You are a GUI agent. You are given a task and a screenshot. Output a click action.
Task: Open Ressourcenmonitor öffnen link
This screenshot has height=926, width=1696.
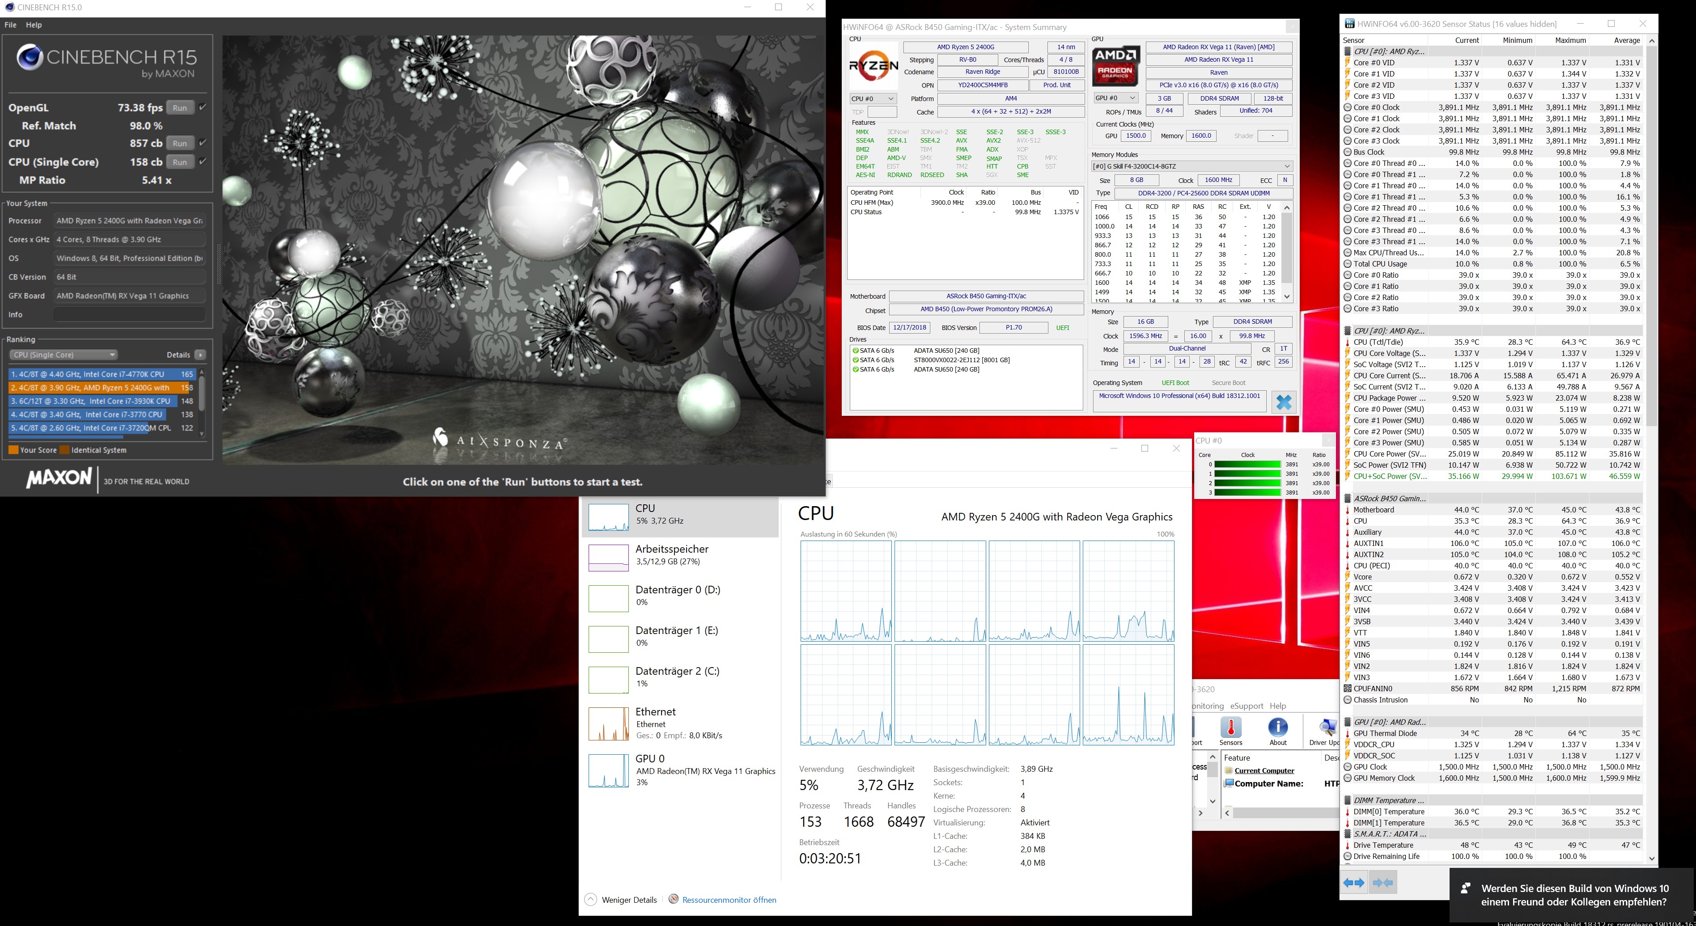[x=729, y=900]
